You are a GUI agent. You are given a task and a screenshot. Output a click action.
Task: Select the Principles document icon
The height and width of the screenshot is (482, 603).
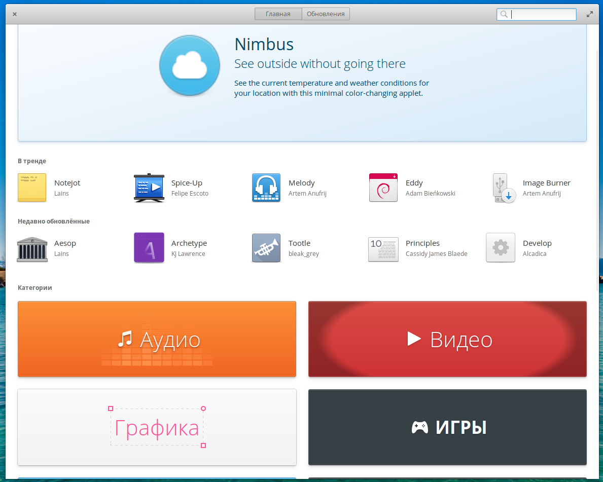point(383,248)
